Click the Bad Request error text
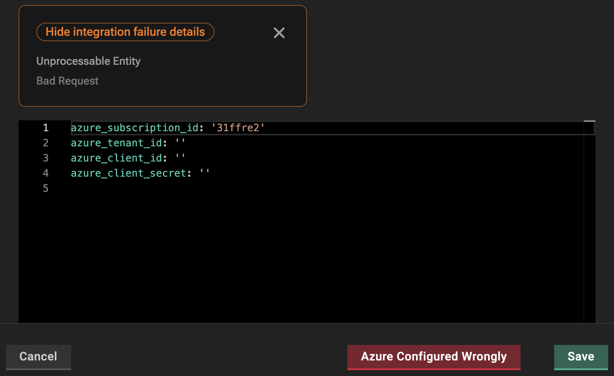The image size is (614, 376). 67,81
